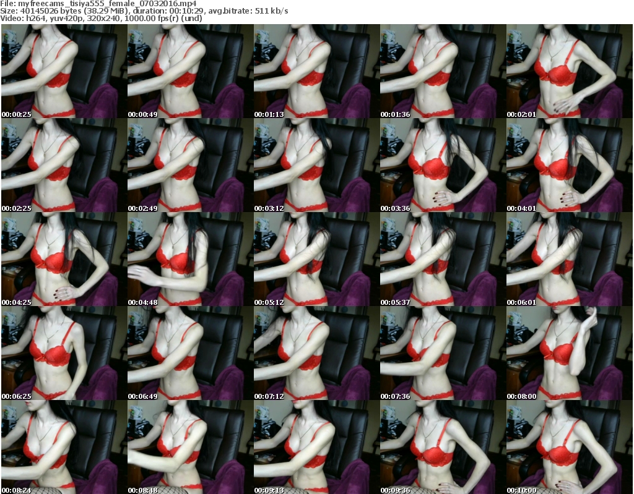Select the thumbnail labeled 00:07:36
This screenshot has height=494, width=634.
tap(443, 354)
